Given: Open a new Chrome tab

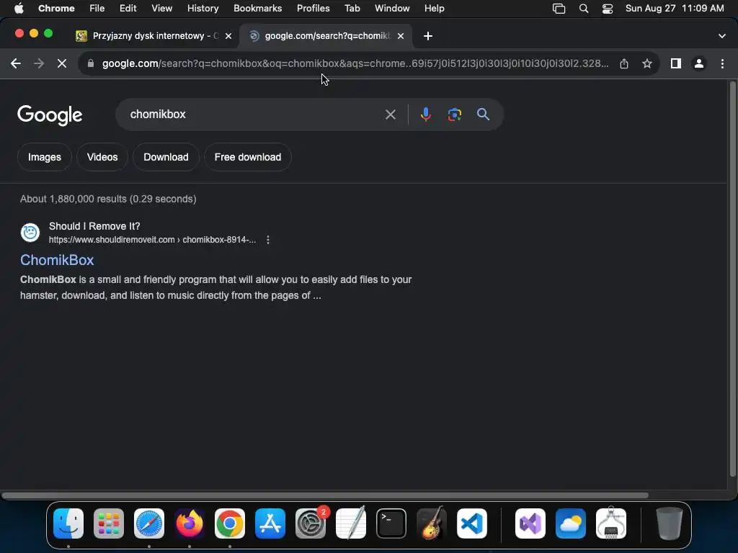Looking at the screenshot, I should (428, 36).
